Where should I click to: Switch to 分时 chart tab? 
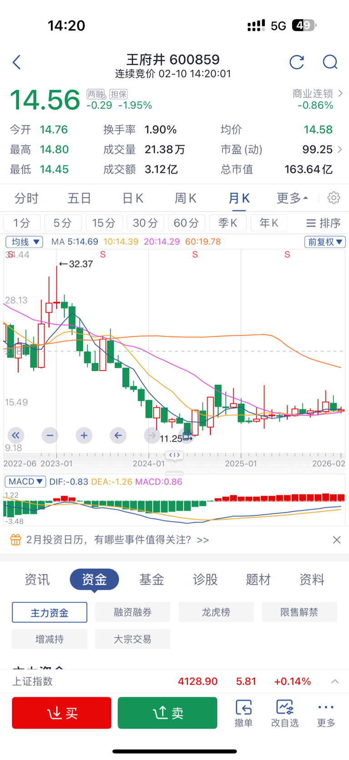click(x=27, y=198)
